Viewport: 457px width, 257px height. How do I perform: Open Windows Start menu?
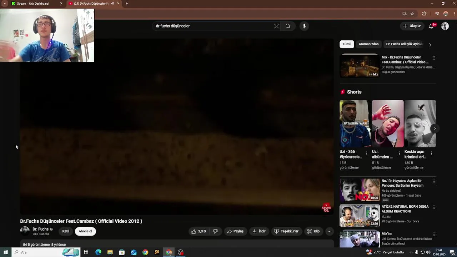click(6, 252)
